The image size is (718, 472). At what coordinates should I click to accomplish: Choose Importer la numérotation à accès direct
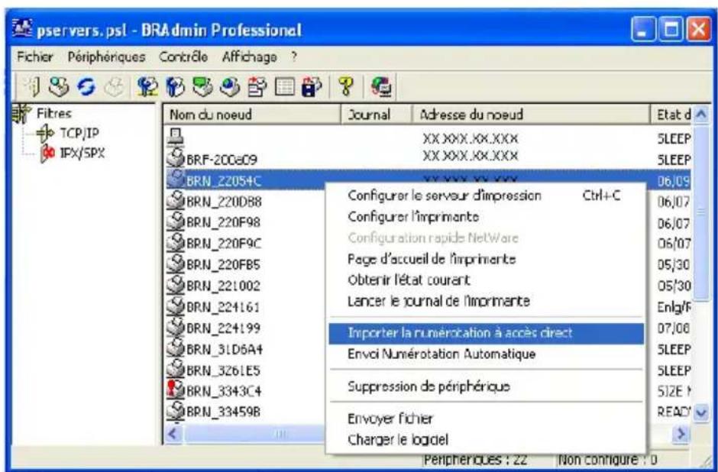click(x=487, y=333)
